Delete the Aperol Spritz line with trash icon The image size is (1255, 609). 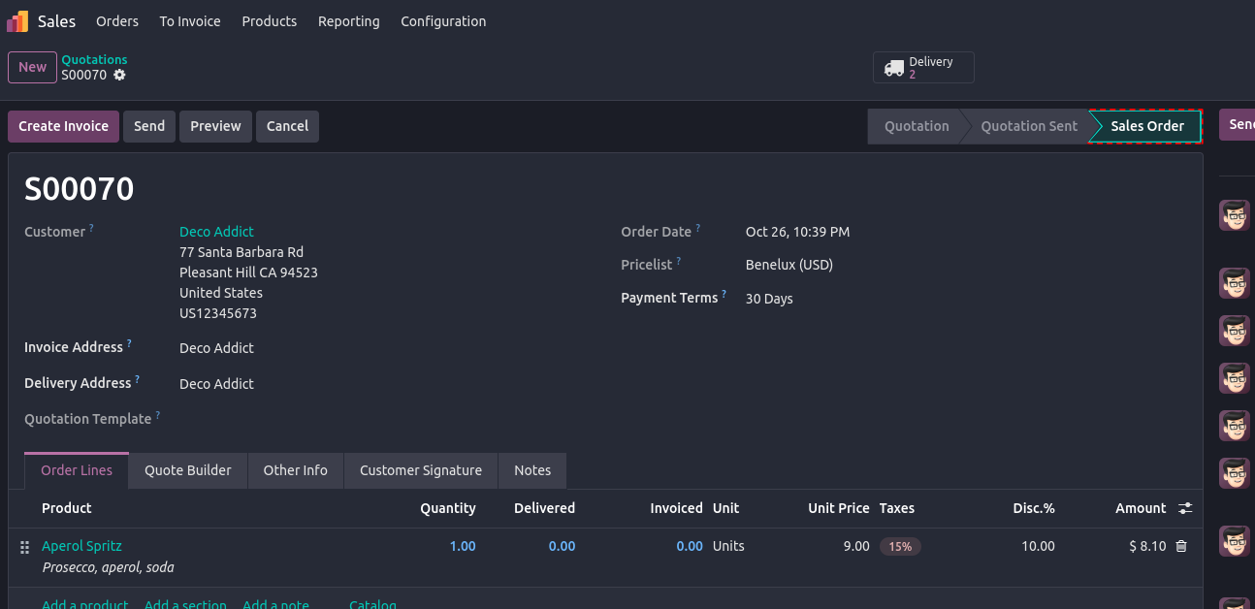1180,546
